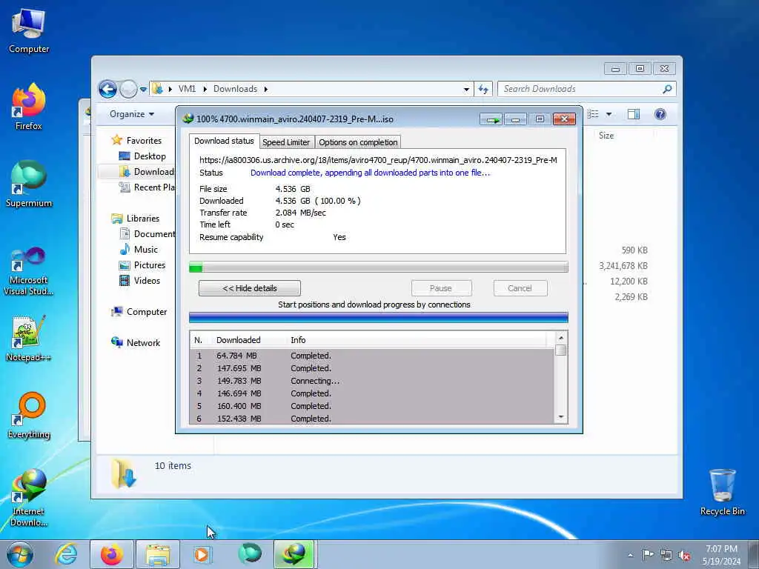The image size is (759, 569).
Task: Expand the Downloads breadcrumb arrow
Action: [x=266, y=89]
